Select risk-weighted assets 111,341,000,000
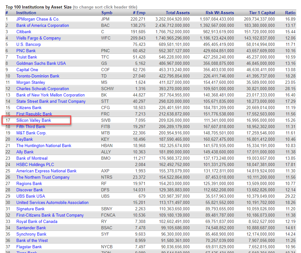 (x=219, y=120)
